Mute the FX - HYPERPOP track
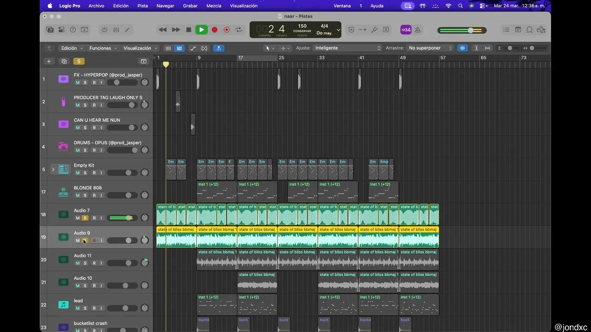Image resolution: width=591 pixels, height=332 pixels. [78, 83]
